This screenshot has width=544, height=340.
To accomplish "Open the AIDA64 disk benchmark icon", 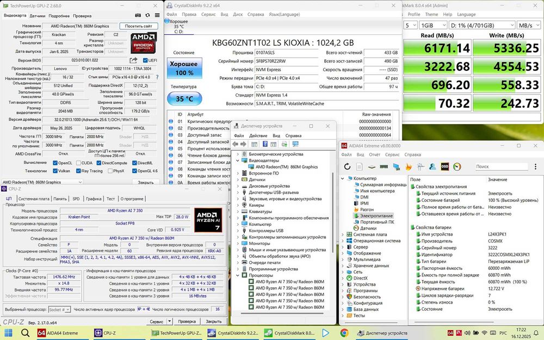I will click(372, 166).
